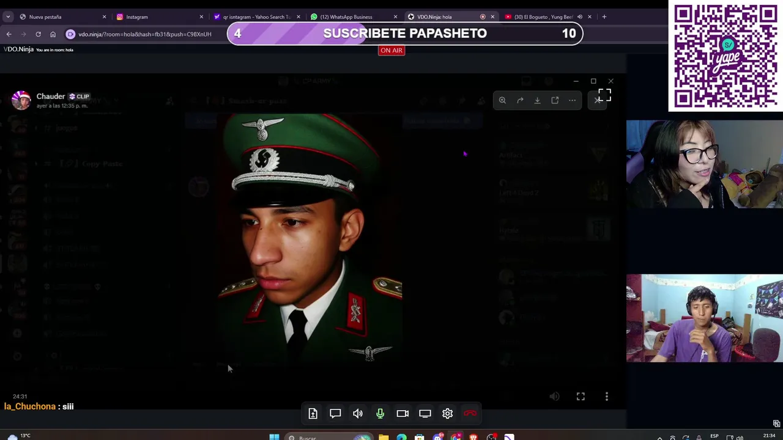Go back with the browser back arrow
The width and height of the screenshot is (783, 440).
(x=9, y=34)
